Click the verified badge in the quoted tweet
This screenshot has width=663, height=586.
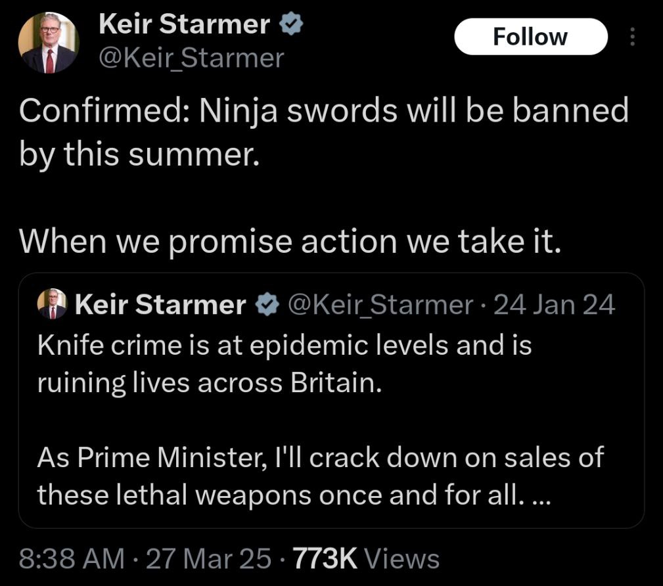tap(267, 304)
